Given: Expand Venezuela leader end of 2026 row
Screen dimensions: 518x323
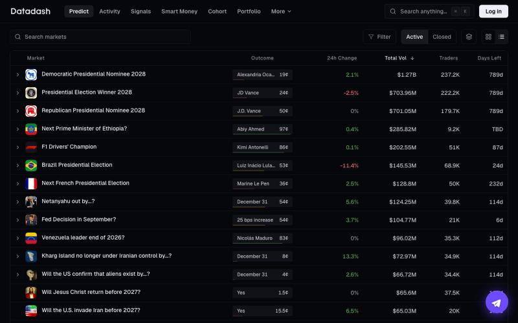Looking at the screenshot, I should pos(17,238).
